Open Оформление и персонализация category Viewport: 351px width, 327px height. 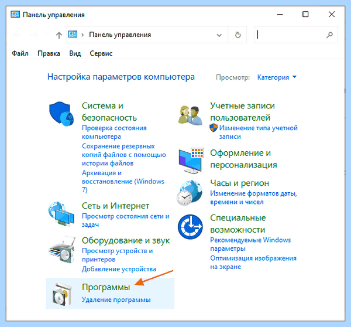coord(243,159)
